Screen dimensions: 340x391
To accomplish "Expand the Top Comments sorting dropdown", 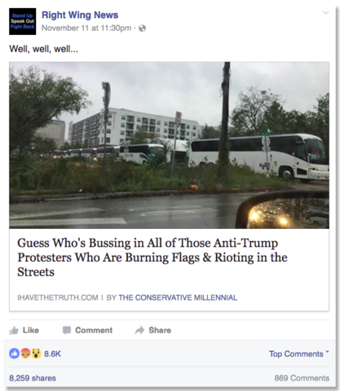I will pyautogui.click(x=299, y=354).
